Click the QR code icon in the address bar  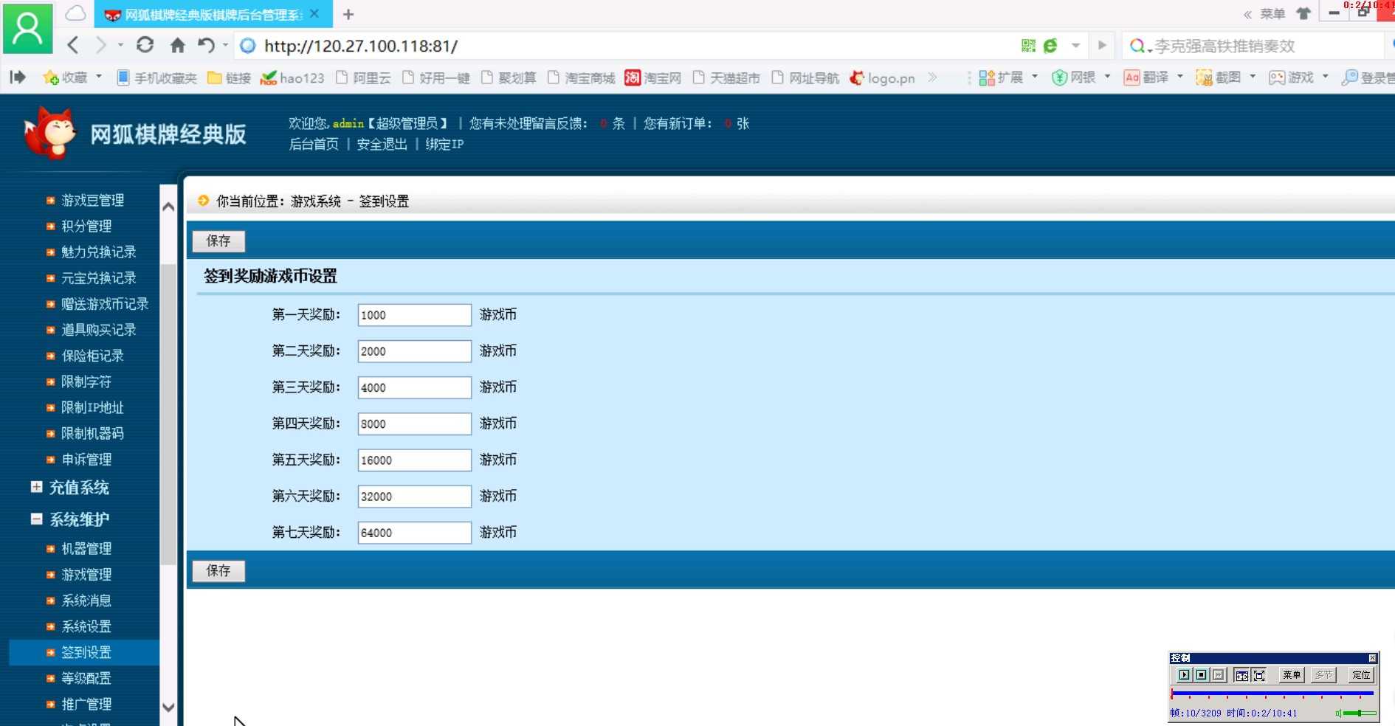point(1028,46)
